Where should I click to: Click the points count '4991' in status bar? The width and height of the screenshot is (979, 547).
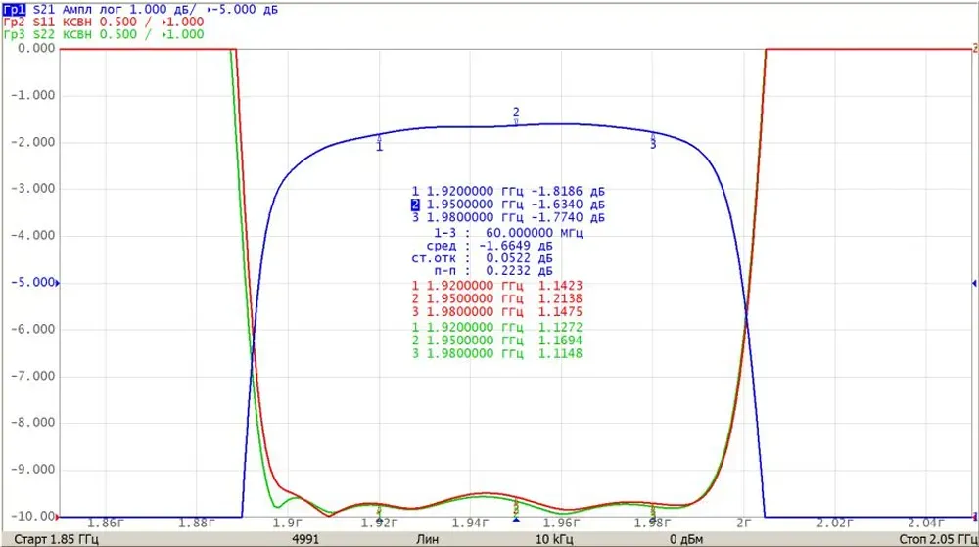pos(305,539)
